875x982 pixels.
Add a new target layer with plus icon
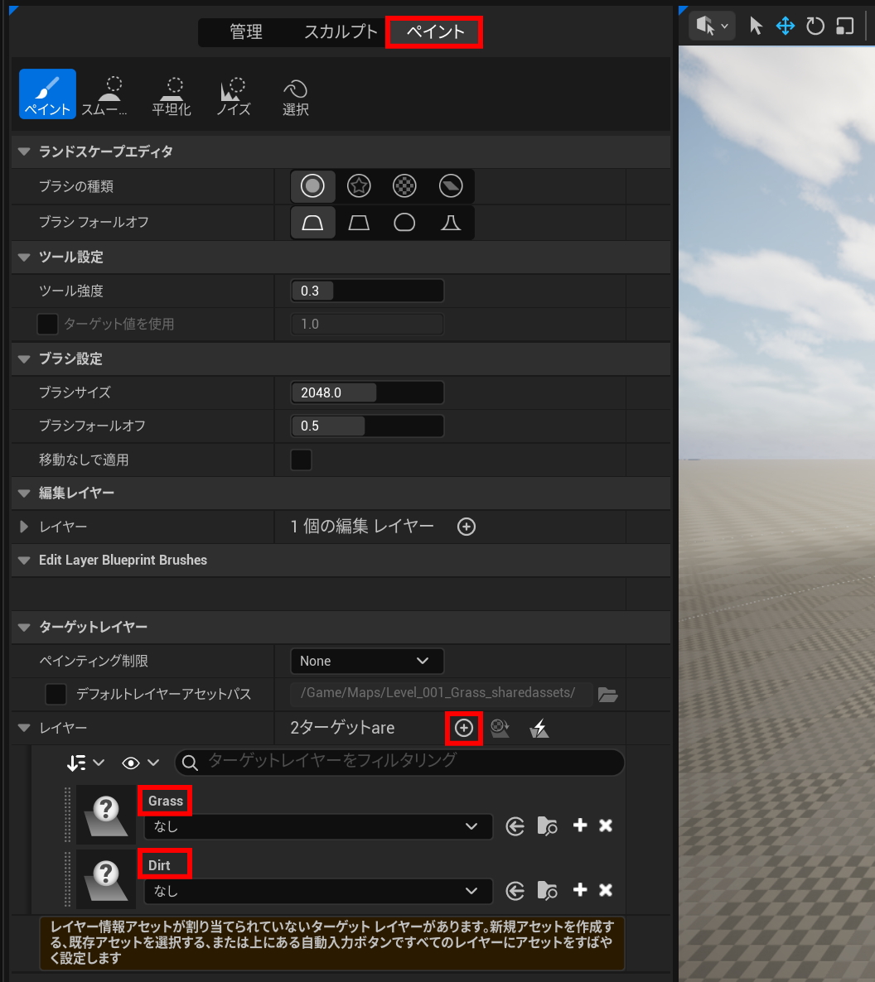pyautogui.click(x=464, y=728)
